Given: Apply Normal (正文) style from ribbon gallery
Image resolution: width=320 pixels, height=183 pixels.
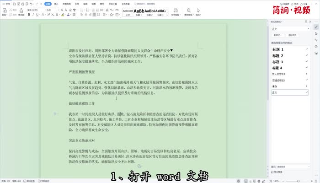Looking at the screenshot, I should 128,12.
